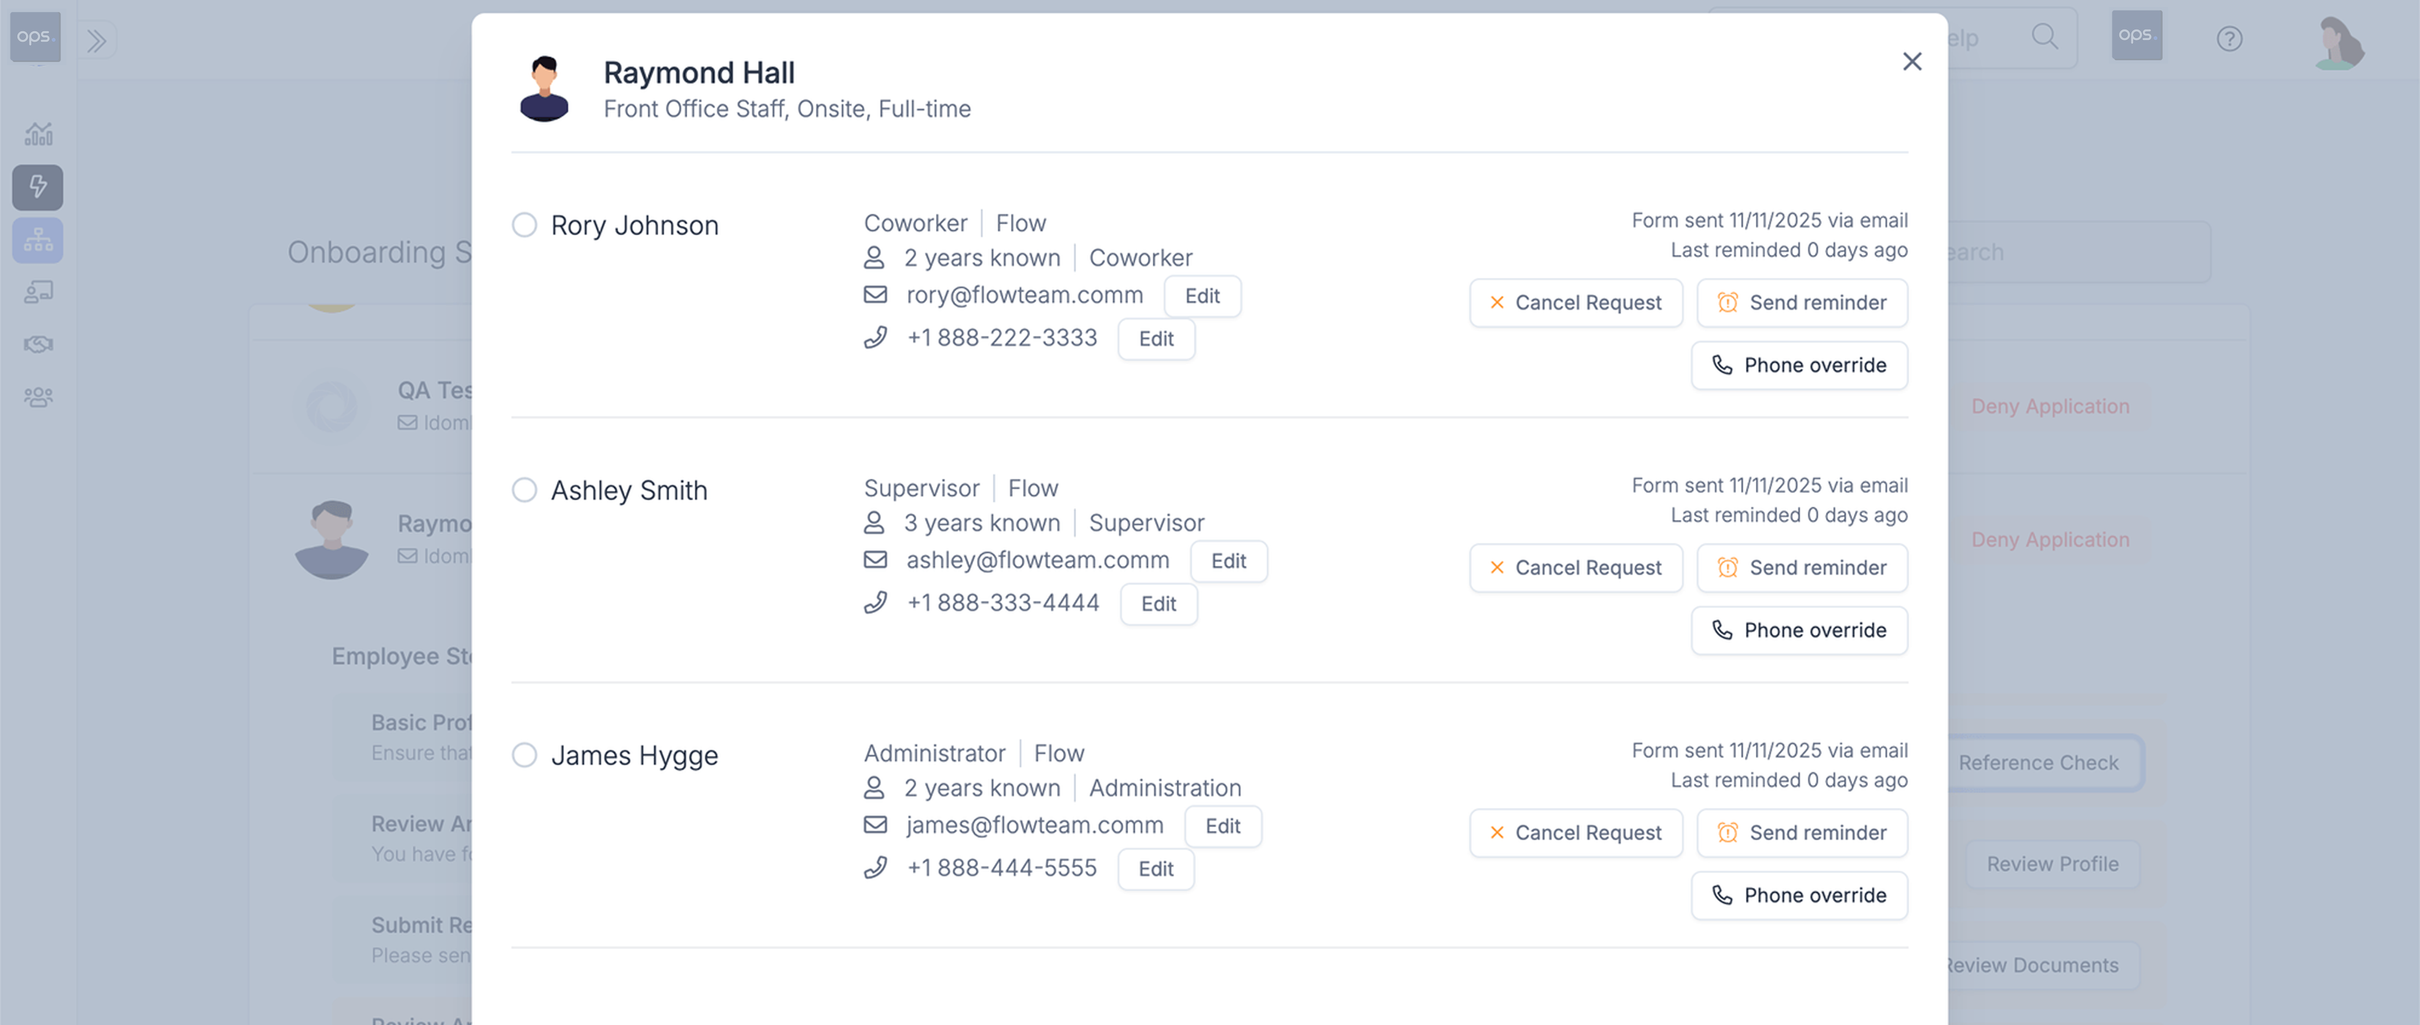
Task: Open the org chart sidebar icon
Action: coord(38,240)
